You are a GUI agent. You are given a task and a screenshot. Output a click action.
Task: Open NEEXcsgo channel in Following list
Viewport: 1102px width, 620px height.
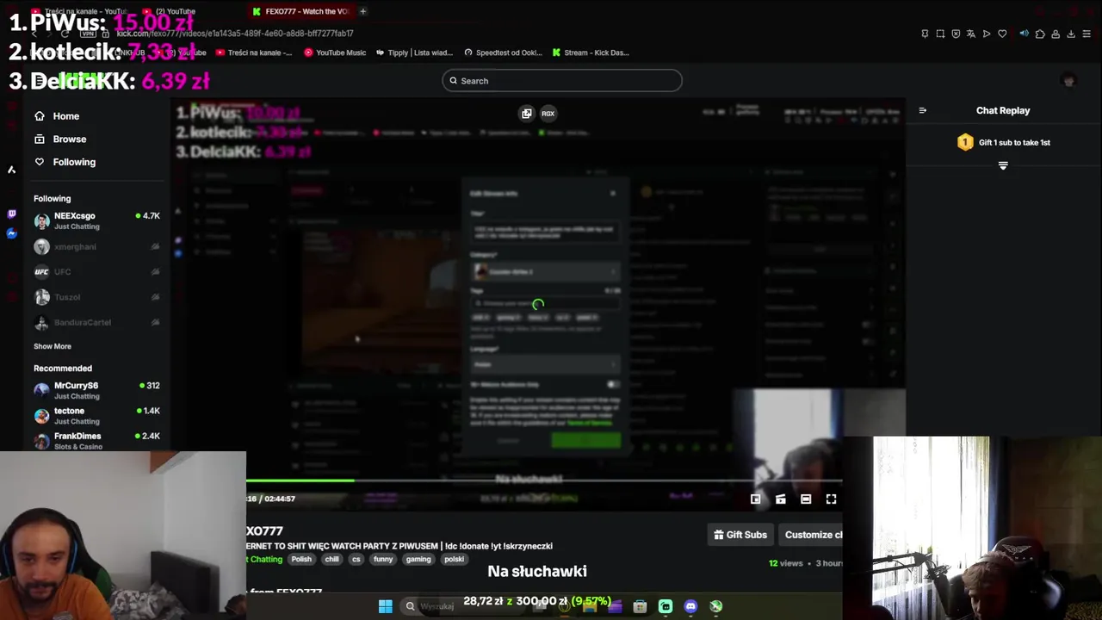pyautogui.click(x=96, y=220)
